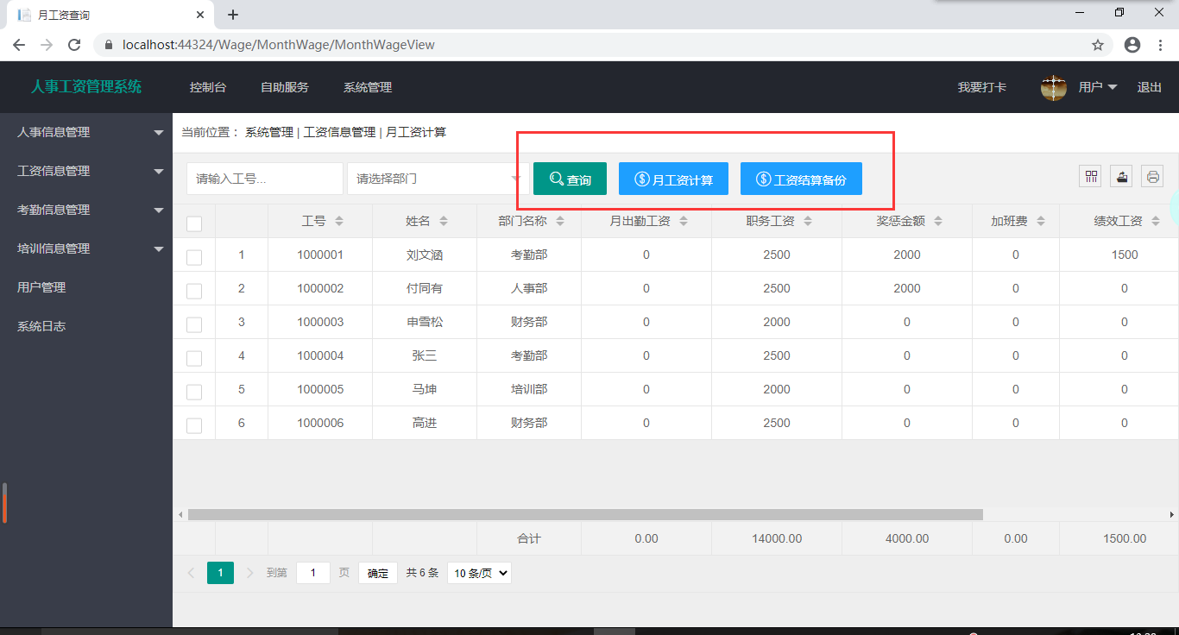Screen dimensions: 1179x635
Task: Check the row for 高进
Action: coord(194,425)
